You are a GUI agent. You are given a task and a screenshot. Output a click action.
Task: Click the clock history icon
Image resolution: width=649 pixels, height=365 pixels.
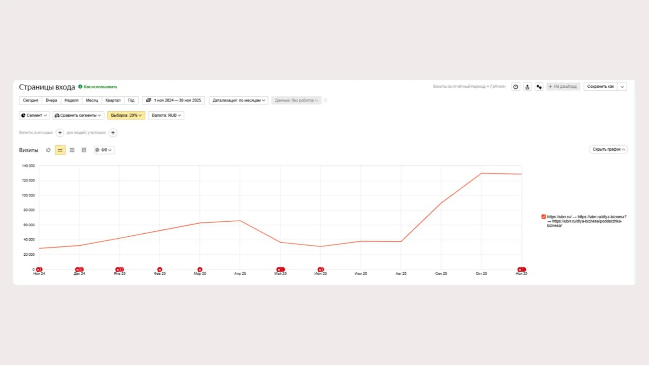click(516, 87)
